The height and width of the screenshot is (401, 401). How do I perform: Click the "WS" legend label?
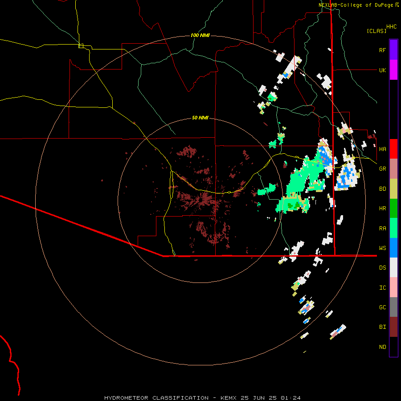(x=382, y=248)
